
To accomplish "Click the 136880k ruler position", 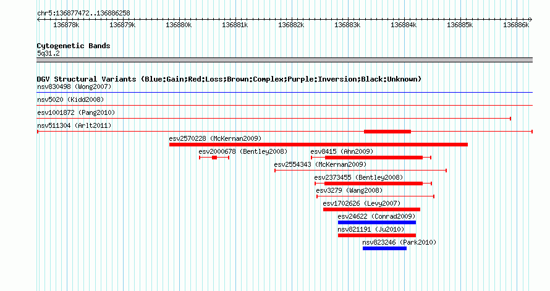I will point(179,25).
